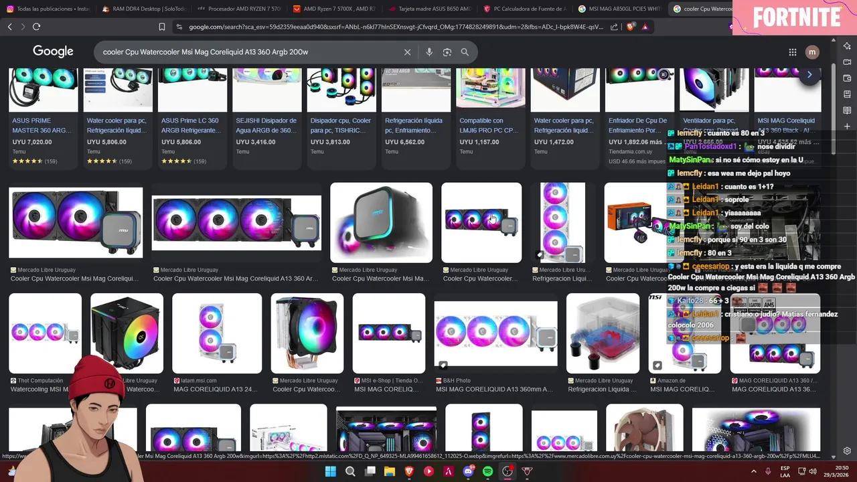
Task: Open Brave Talk from the sidebar
Action: 847,62
